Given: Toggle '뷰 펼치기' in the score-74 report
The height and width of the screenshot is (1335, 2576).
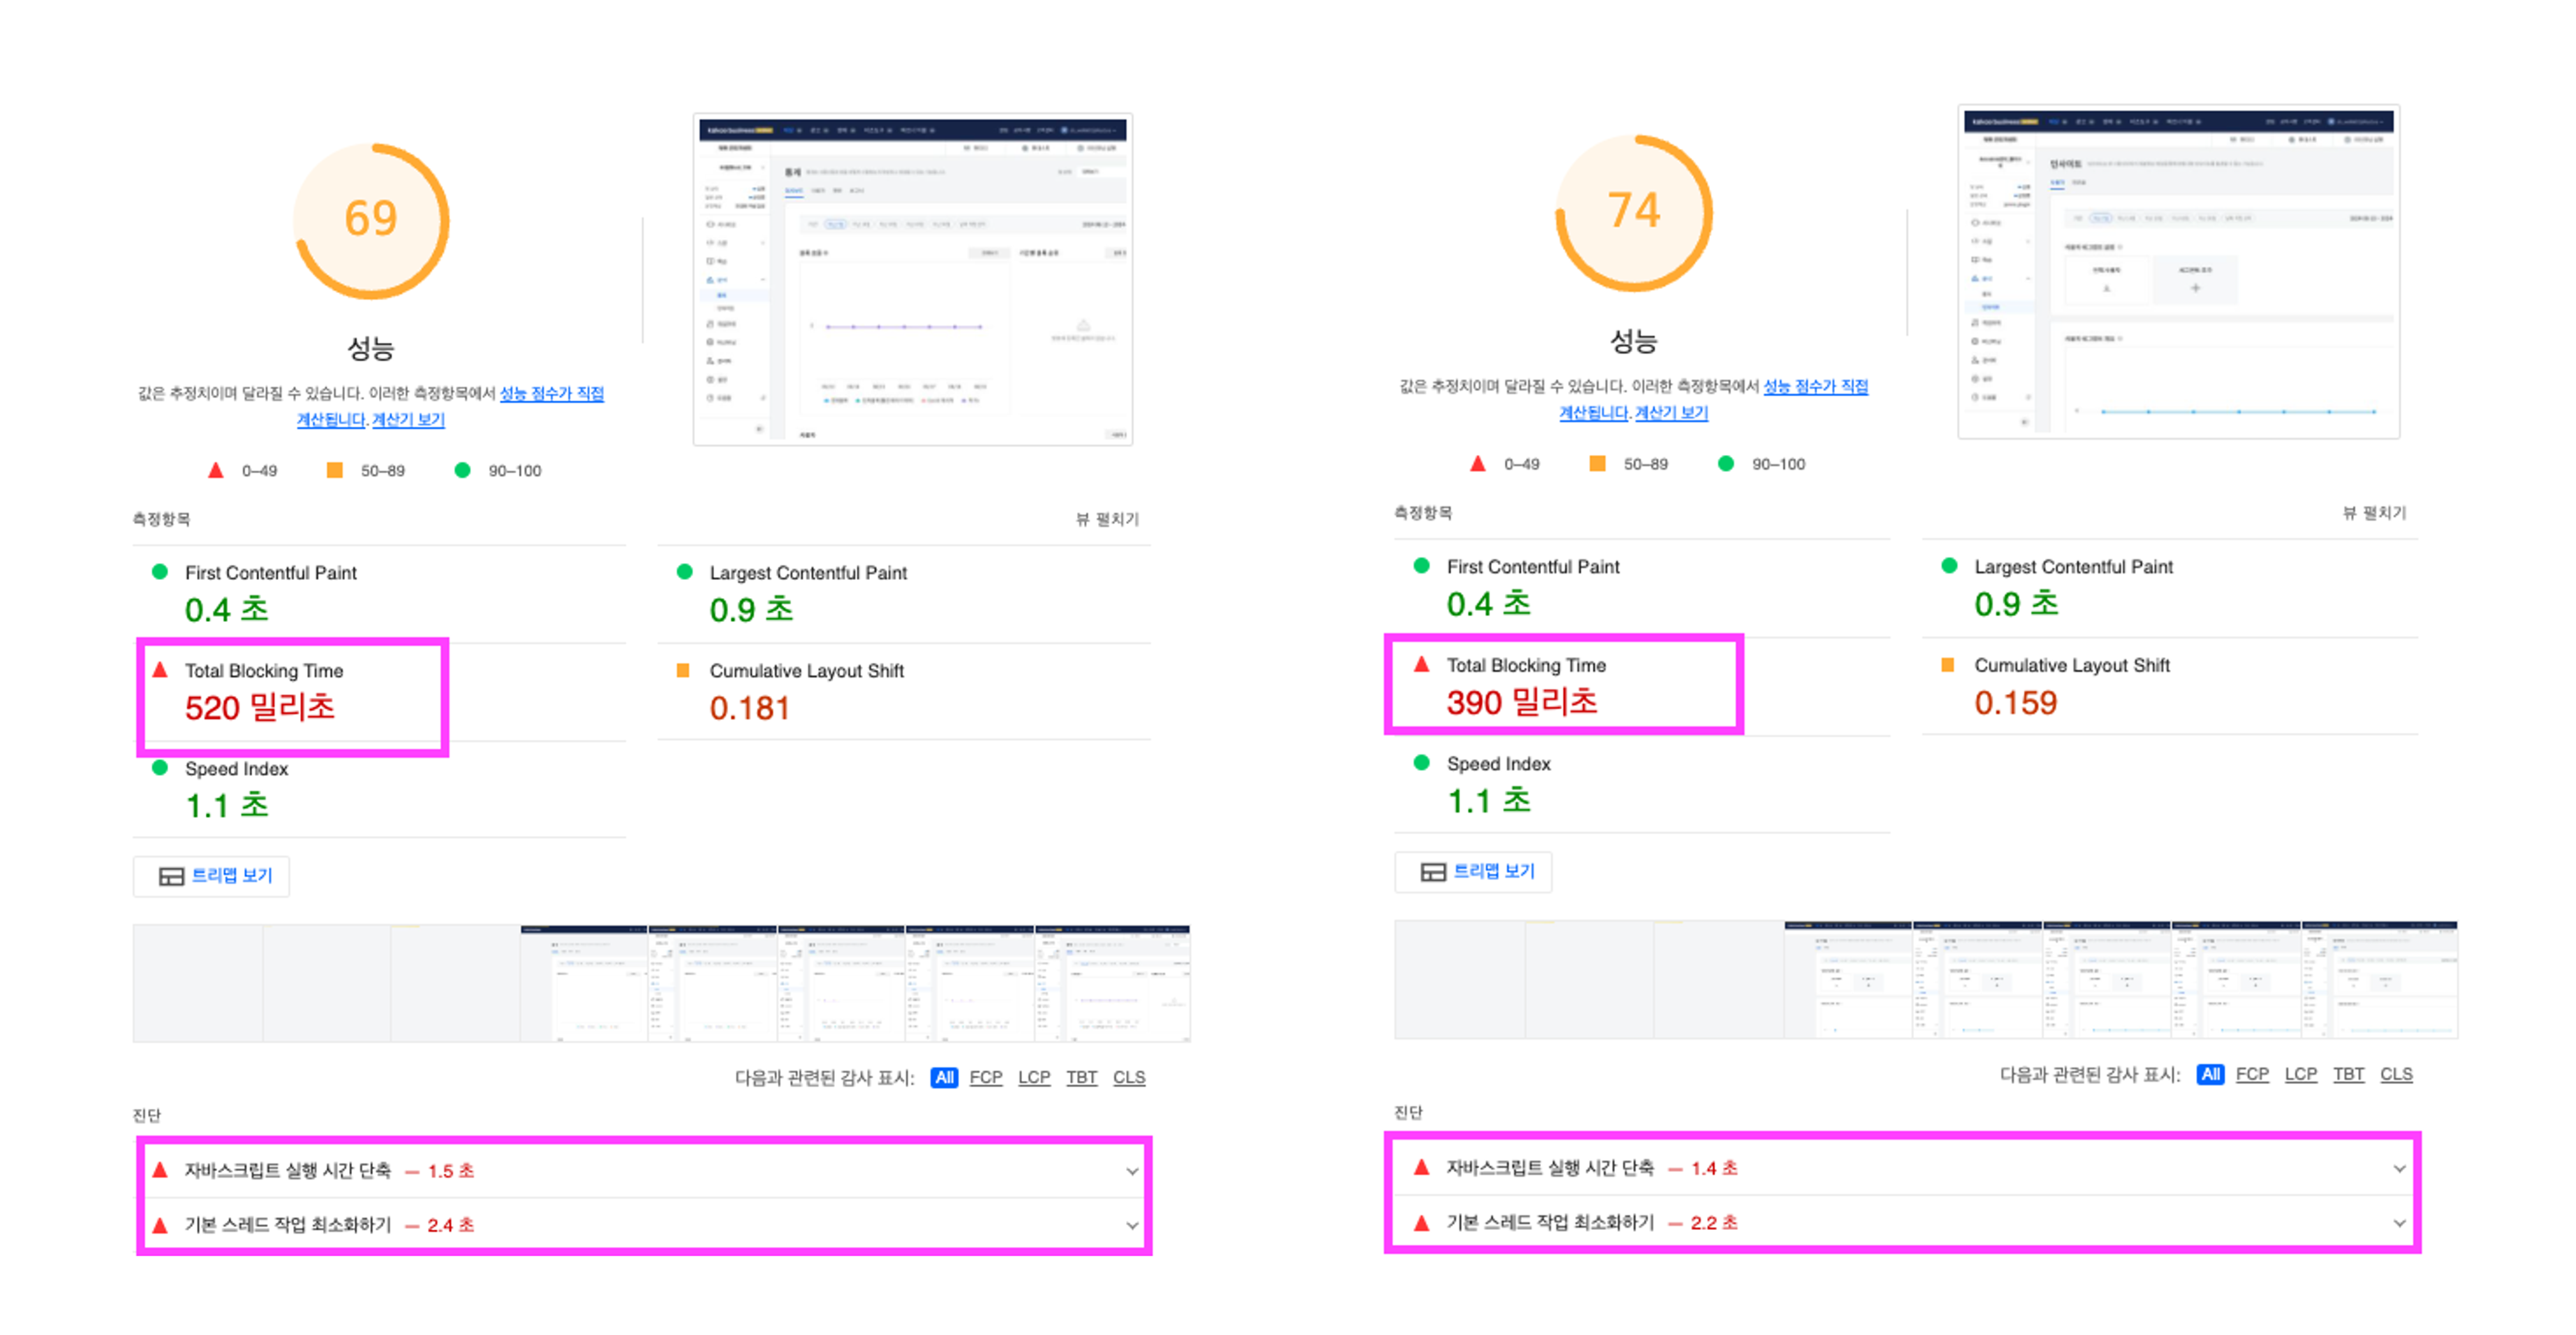Looking at the screenshot, I should click(2374, 513).
